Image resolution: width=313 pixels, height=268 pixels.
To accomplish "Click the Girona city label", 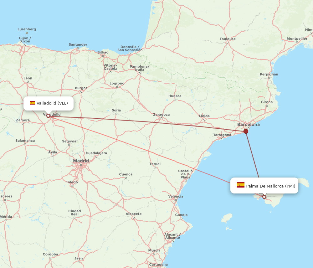I will (267, 102).
